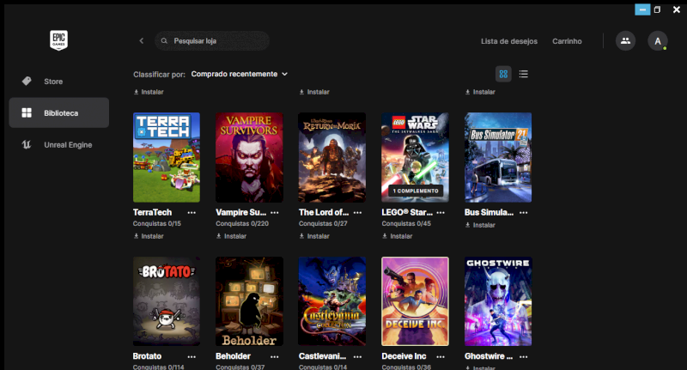This screenshot has height=370, width=687.
Task: Click the Biblioteca grid icon in sidebar
Action: (x=27, y=112)
